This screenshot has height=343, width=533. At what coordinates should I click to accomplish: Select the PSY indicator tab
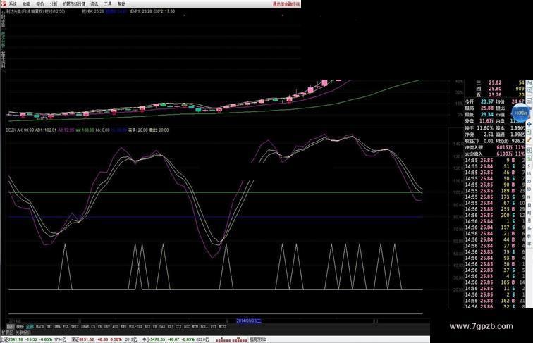coord(214,327)
